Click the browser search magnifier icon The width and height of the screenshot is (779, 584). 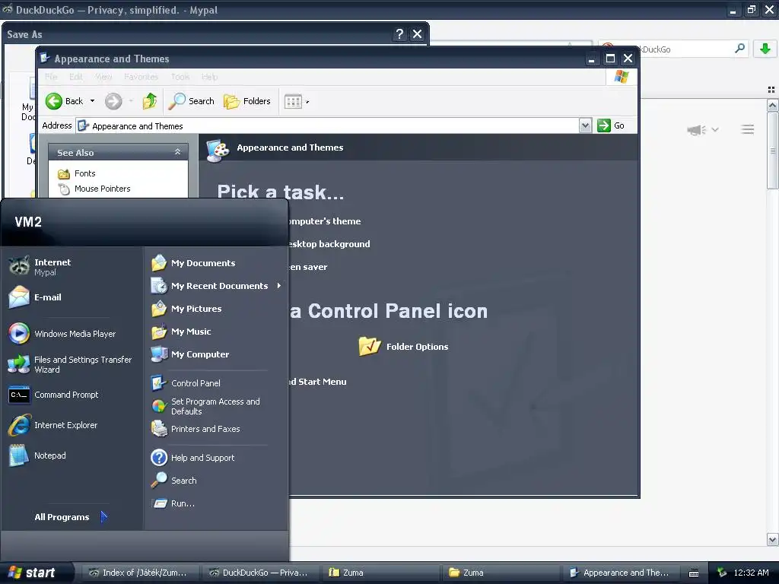(x=739, y=48)
